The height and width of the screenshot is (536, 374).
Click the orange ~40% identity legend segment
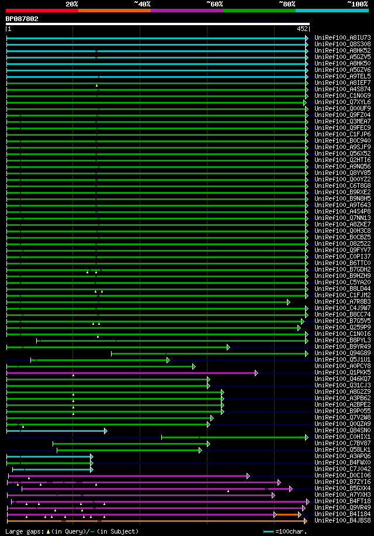point(115,11)
